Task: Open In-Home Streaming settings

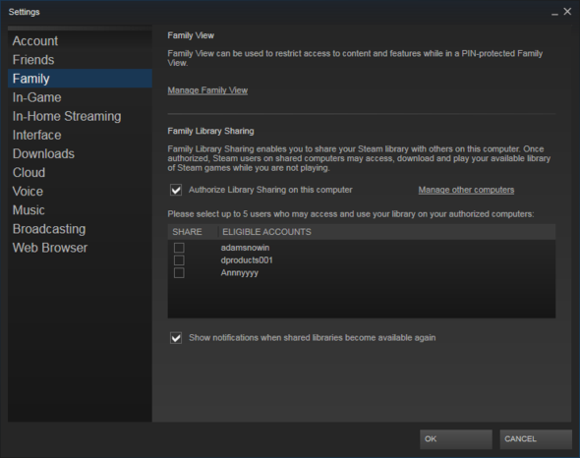Action: (67, 117)
